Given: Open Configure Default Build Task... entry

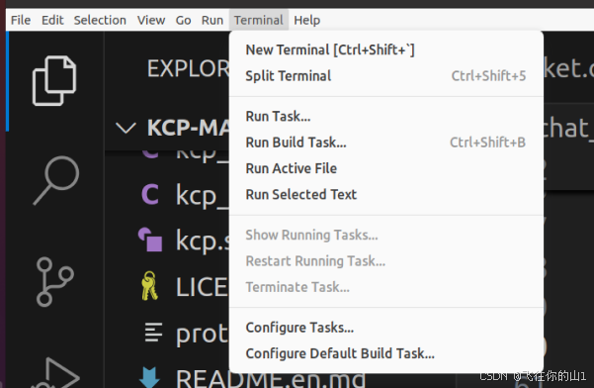Looking at the screenshot, I should point(386,353).
